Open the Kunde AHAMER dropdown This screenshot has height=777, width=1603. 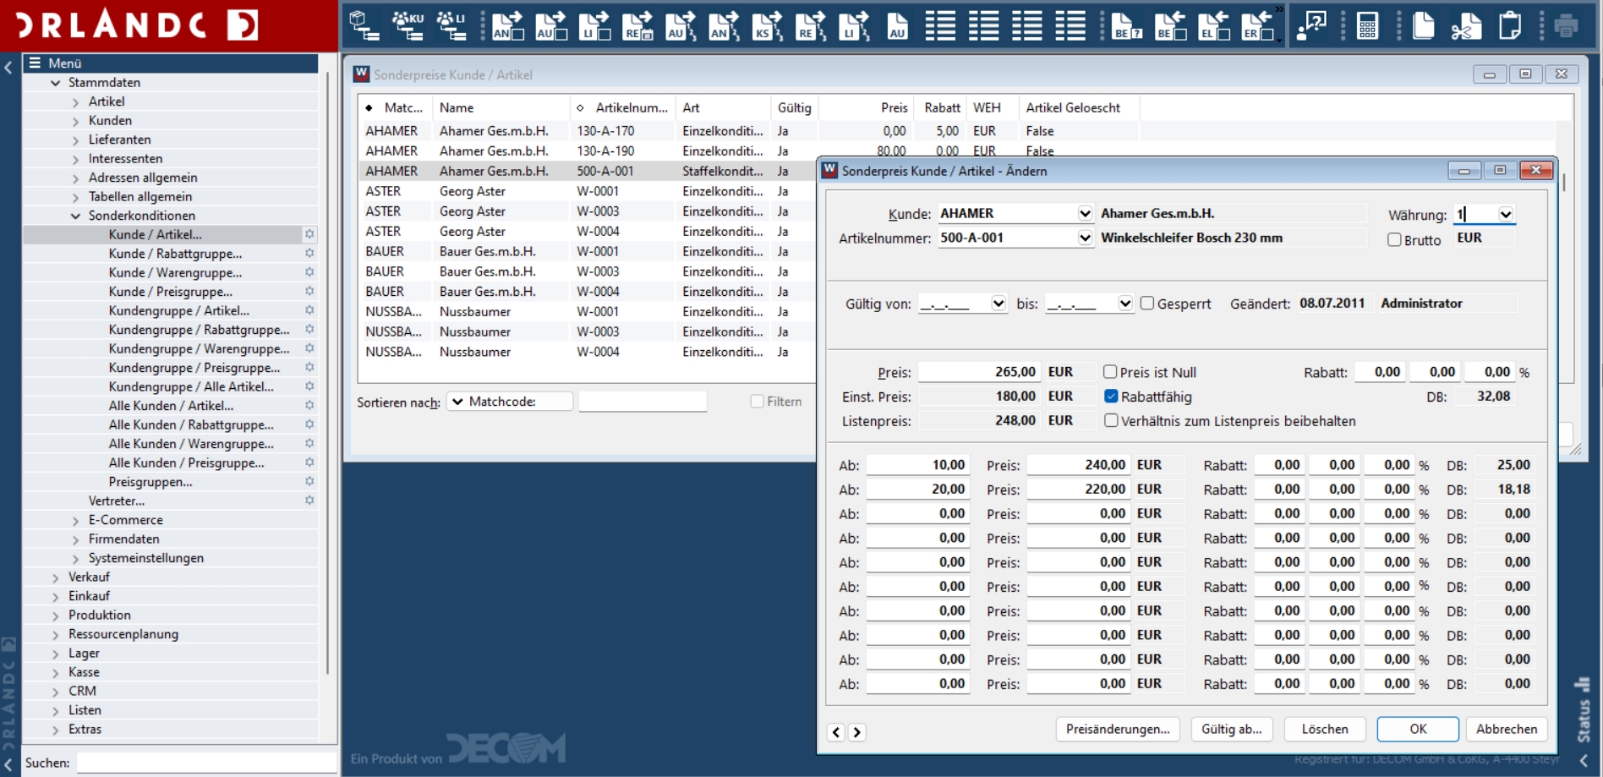tap(1085, 214)
